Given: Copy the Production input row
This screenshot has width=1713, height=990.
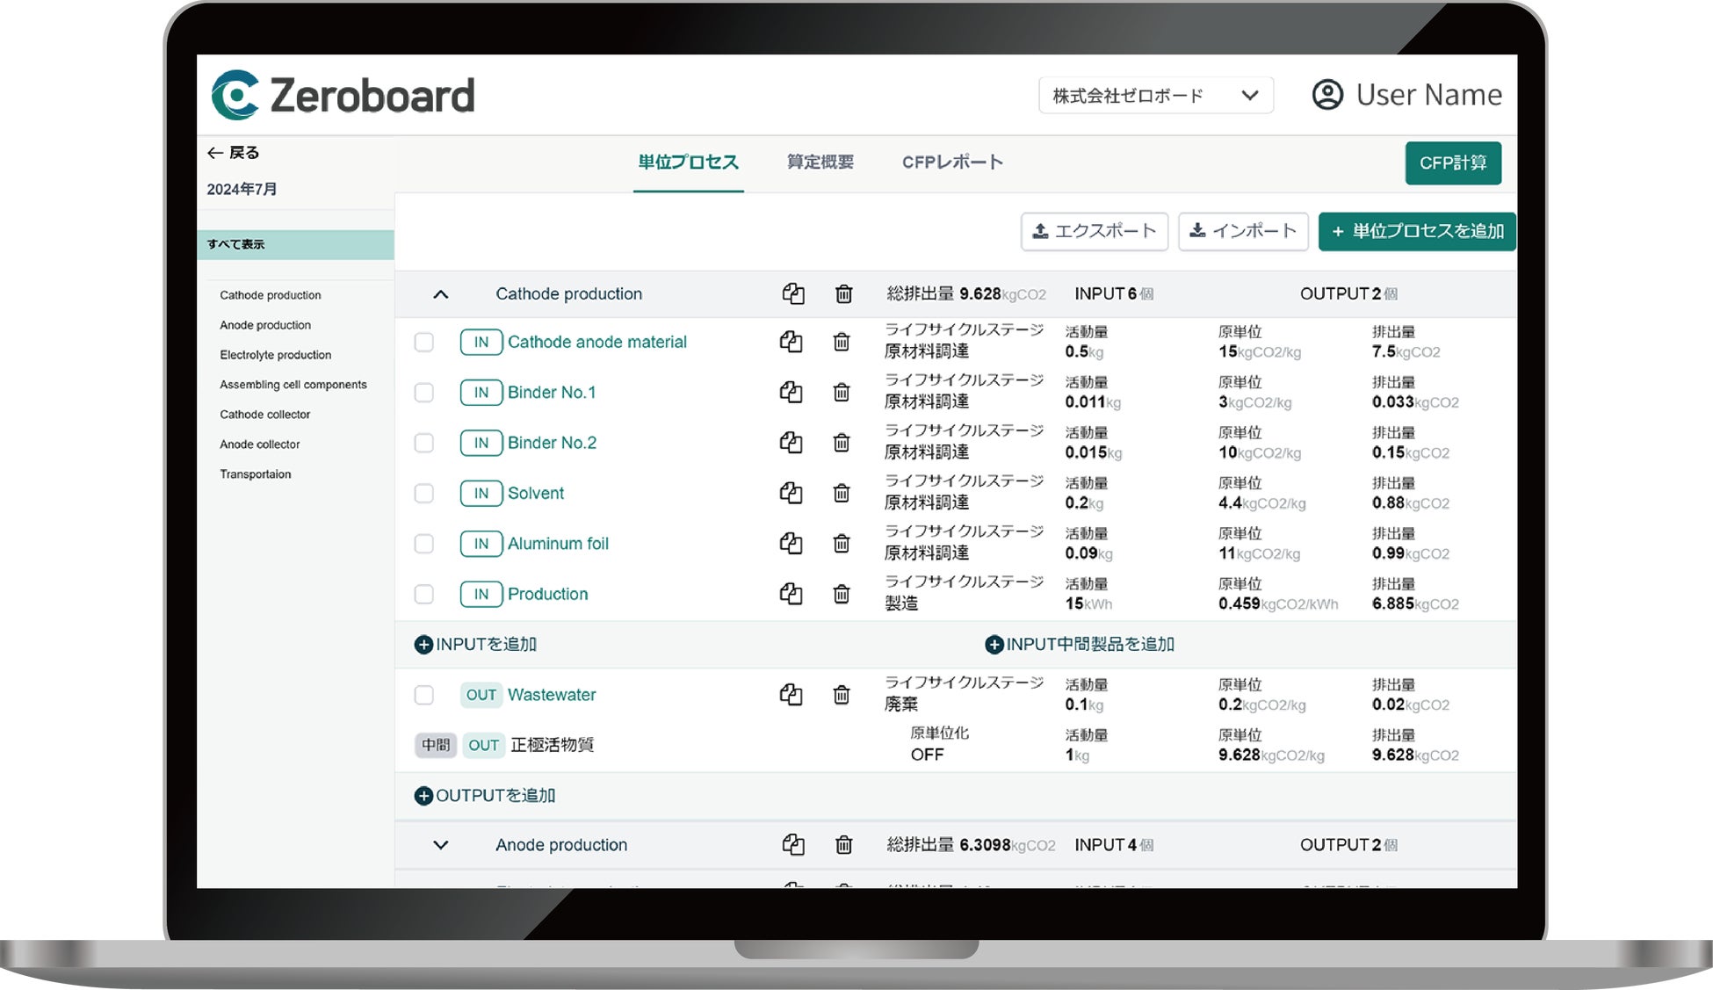Looking at the screenshot, I should click(791, 594).
